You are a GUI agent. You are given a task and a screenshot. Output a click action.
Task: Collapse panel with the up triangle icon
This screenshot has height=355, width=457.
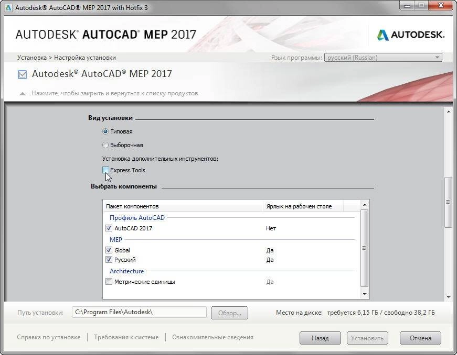(23, 94)
